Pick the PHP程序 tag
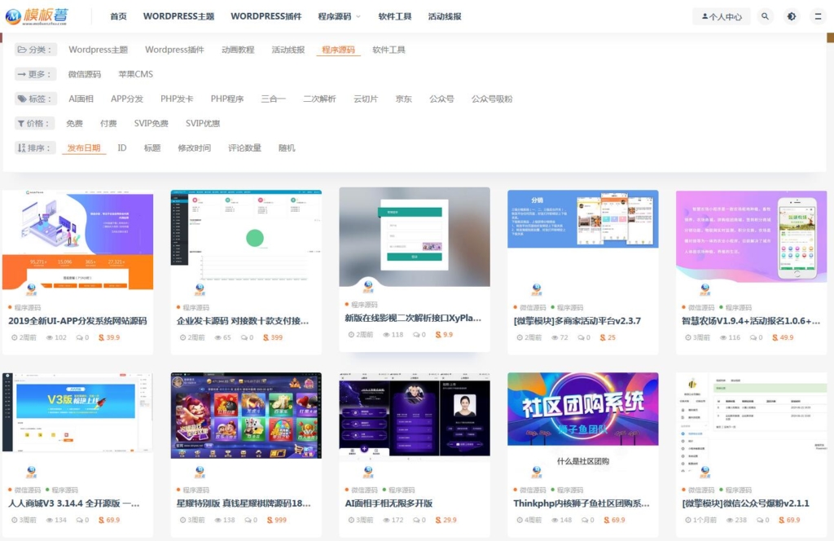 pos(227,99)
